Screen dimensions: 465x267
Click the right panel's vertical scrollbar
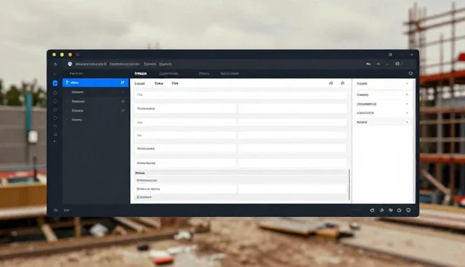[x=413, y=141]
